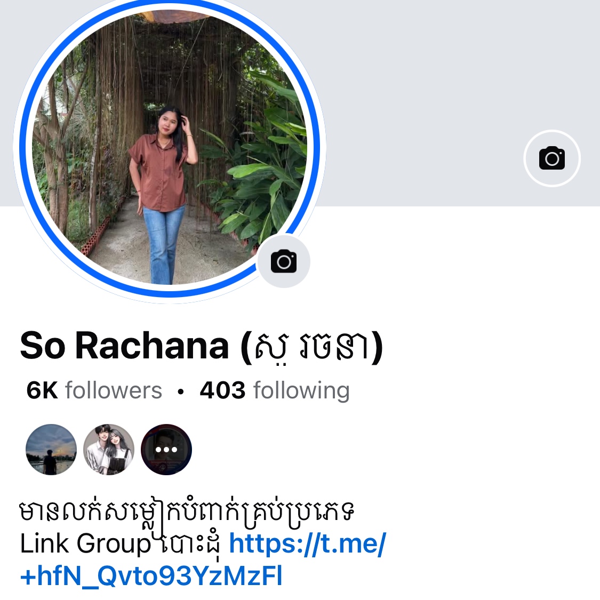600x600 pixels.
Task: View the anime couple follower avatar
Action: pos(109,449)
